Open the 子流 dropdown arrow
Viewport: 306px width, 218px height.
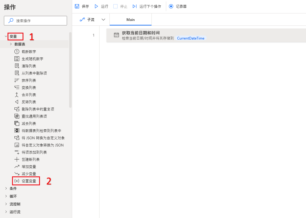[x=103, y=20]
